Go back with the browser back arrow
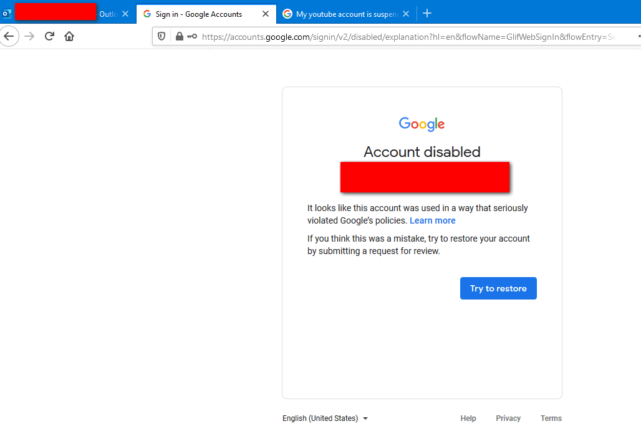Screen dimensions: 641x439 pos(9,36)
